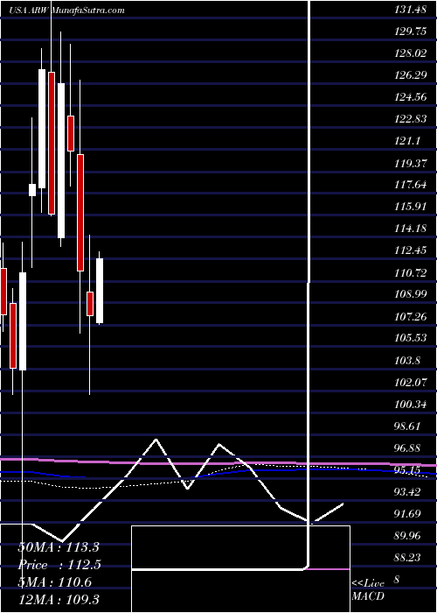Click the Price : 112.5 label
The width and height of the screenshot is (437, 613).
pyautogui.click(x=59, y=565)
